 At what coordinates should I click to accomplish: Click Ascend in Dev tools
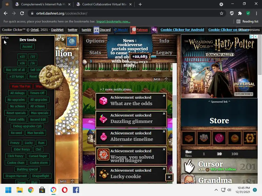point(27,46)
